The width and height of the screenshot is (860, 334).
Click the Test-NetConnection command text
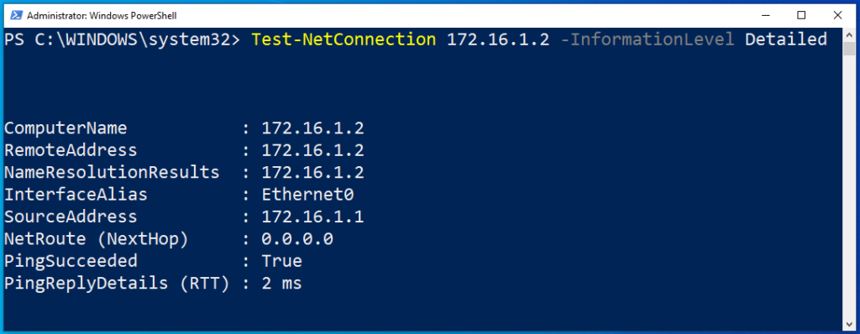(x=343, y=39)
